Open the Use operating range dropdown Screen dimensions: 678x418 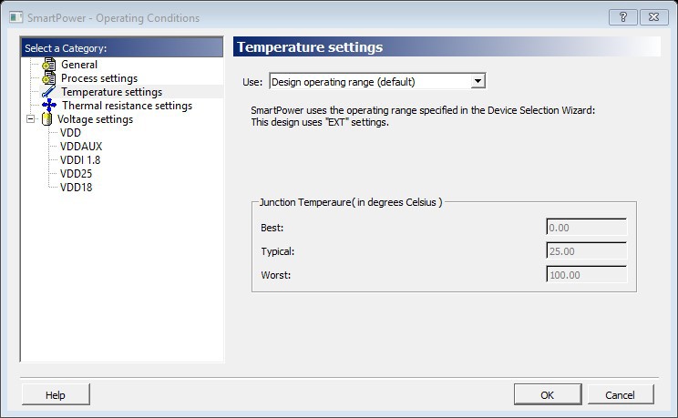point(377,82)
